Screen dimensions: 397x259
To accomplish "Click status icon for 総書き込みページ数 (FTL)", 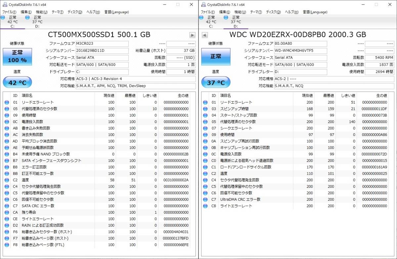I will (x=7, y=245).
